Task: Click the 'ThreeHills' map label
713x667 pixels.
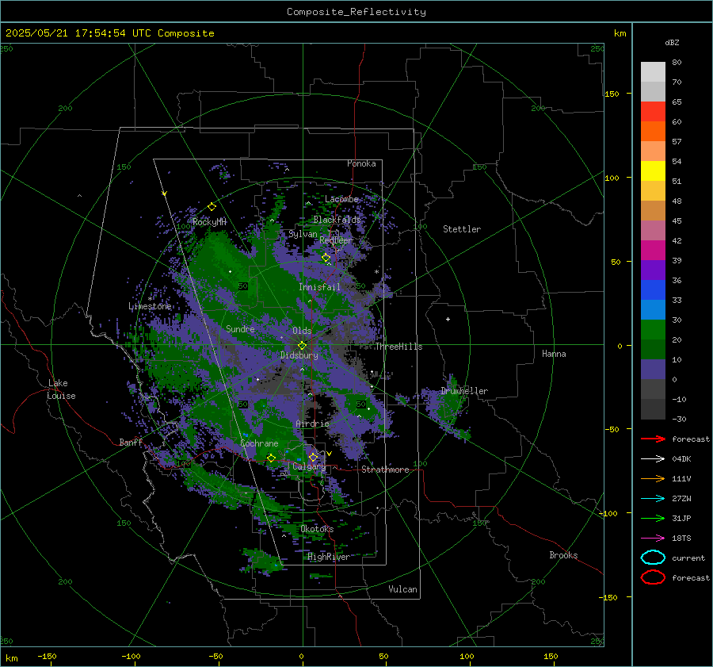Action: 398,347
